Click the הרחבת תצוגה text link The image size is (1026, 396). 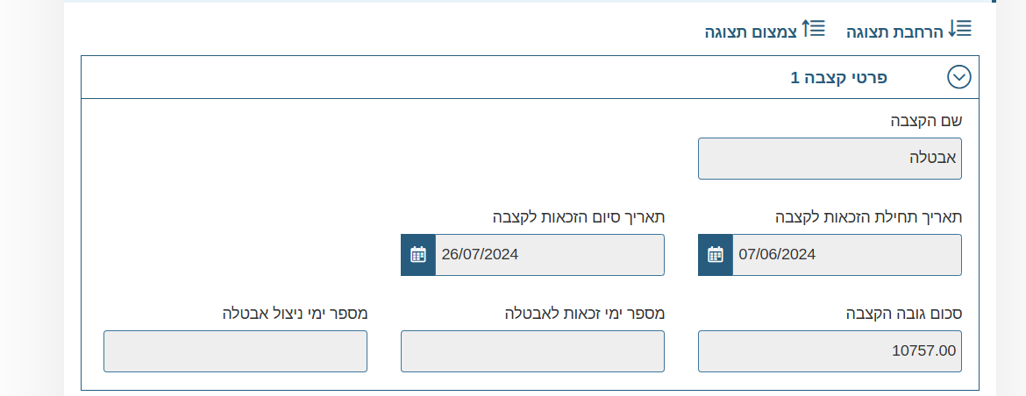click(894, 32)
